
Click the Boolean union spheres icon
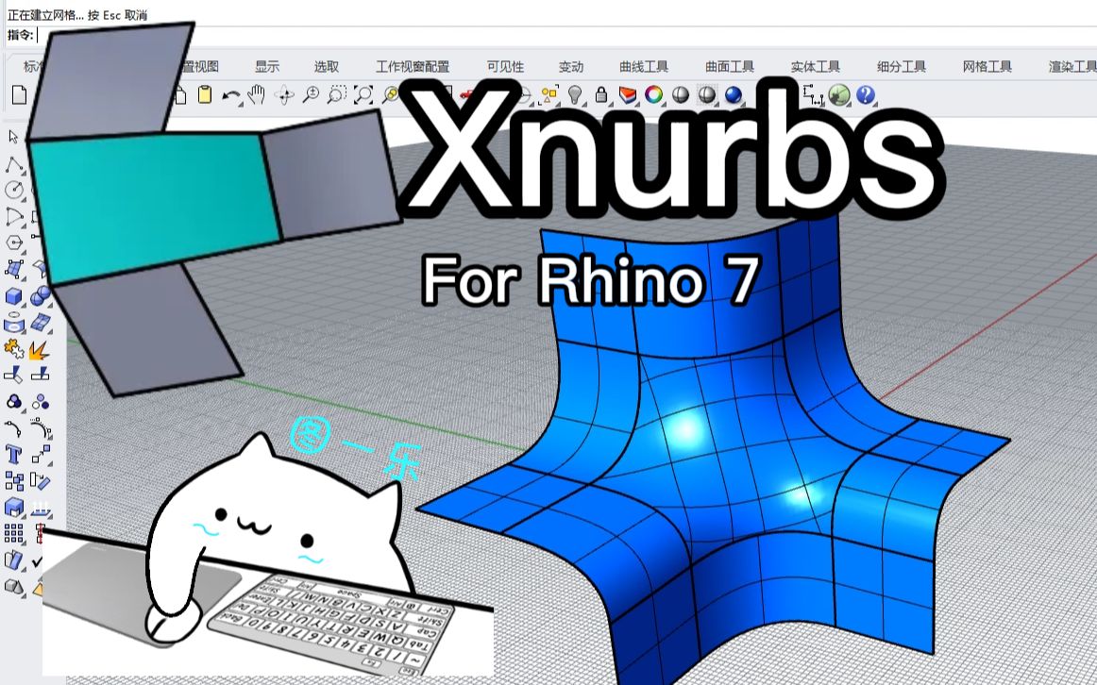(41, 296)
